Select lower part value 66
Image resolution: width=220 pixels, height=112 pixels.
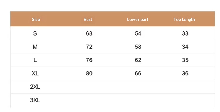[x=138, y=74]
